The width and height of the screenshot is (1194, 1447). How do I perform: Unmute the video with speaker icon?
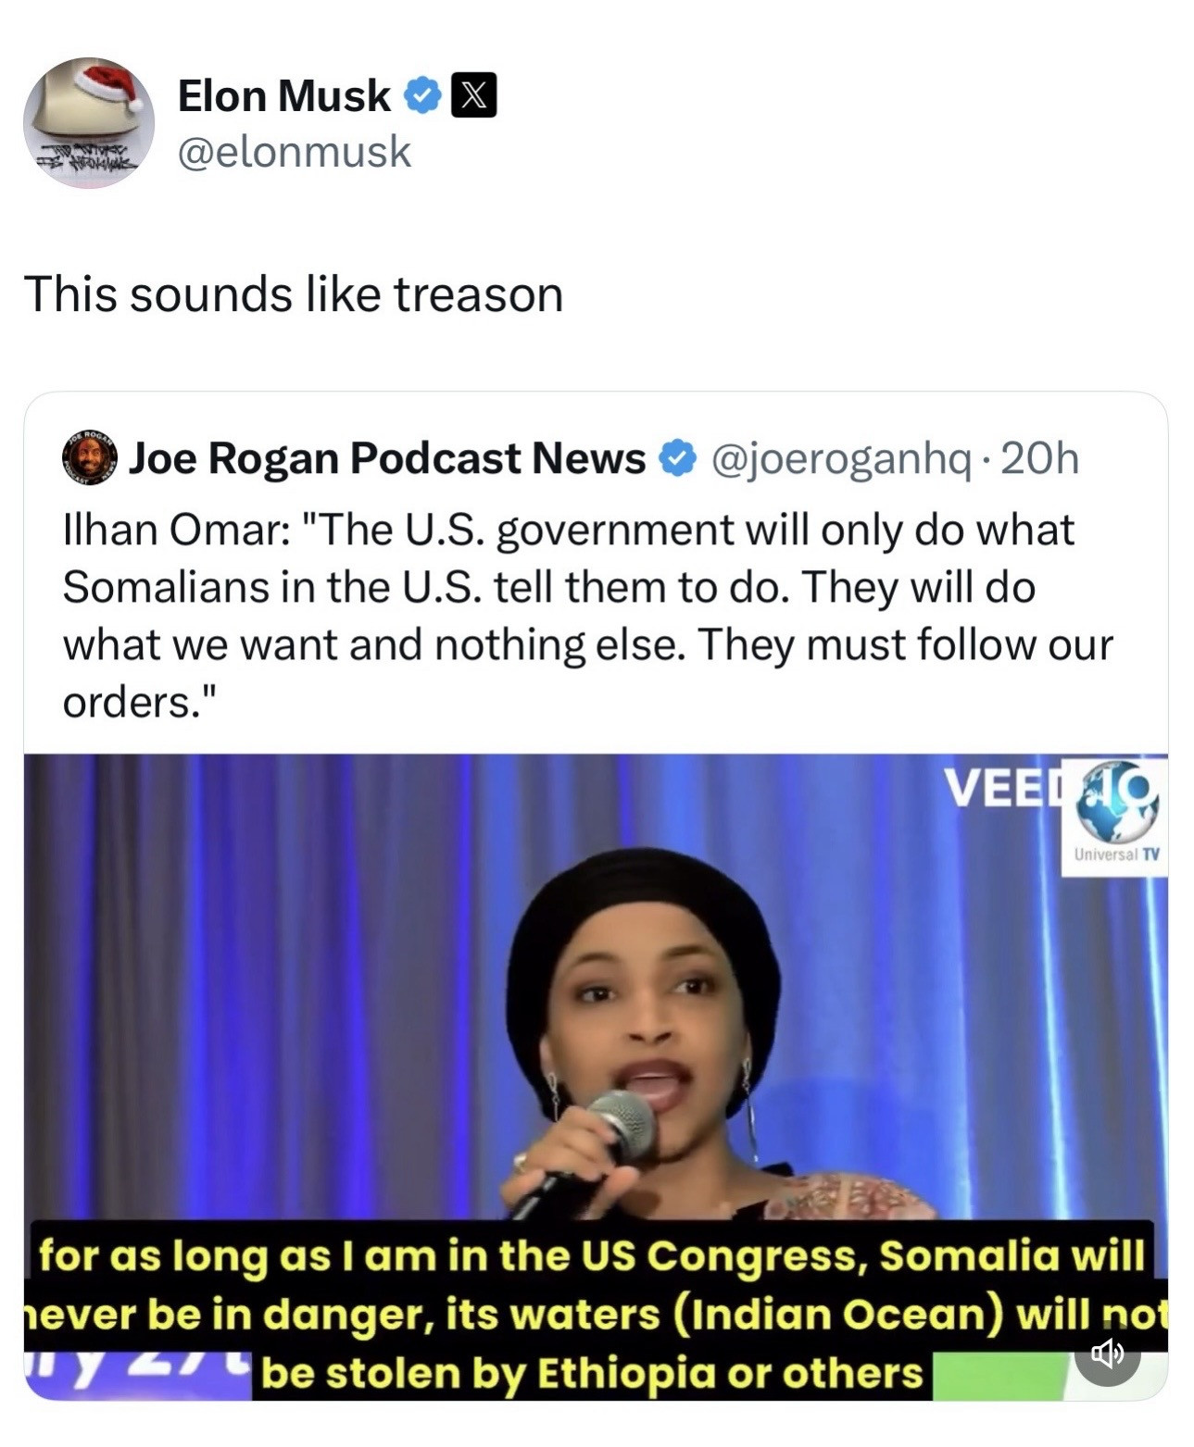pos(1107,1353)
